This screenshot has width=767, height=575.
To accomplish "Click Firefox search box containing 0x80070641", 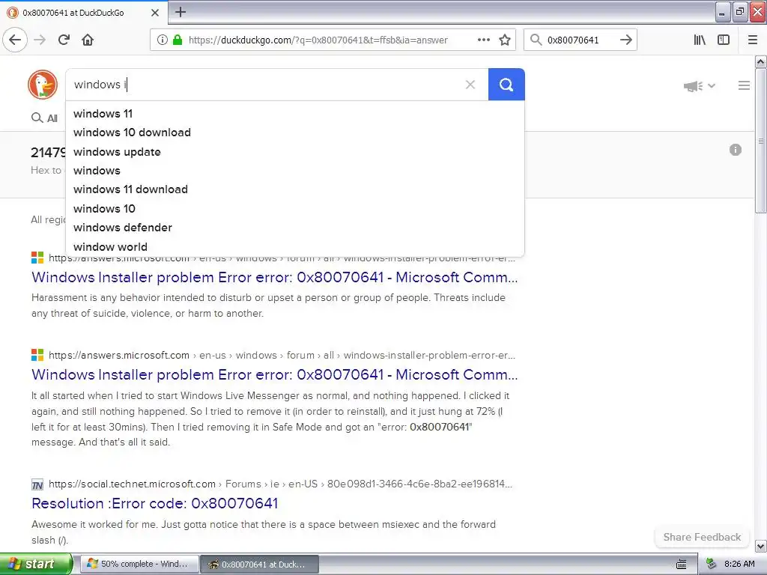I will point(580,40).
